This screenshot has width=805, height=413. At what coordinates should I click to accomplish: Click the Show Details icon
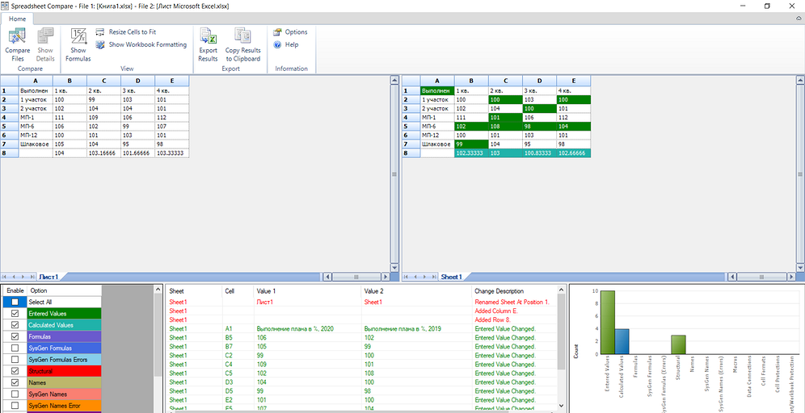(x=45, y=37)
